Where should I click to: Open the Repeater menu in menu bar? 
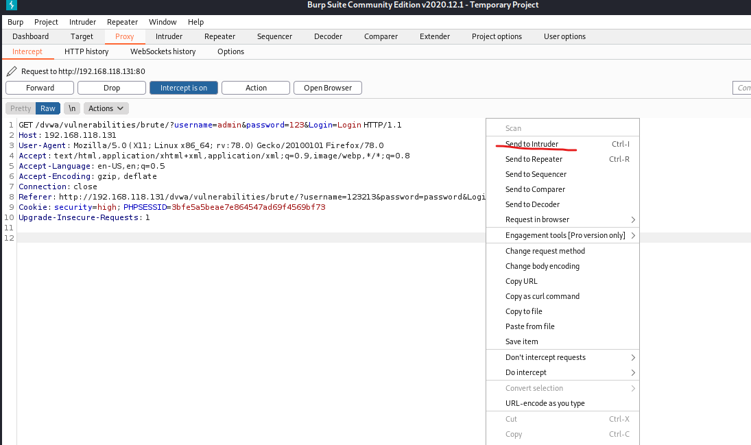122,22
